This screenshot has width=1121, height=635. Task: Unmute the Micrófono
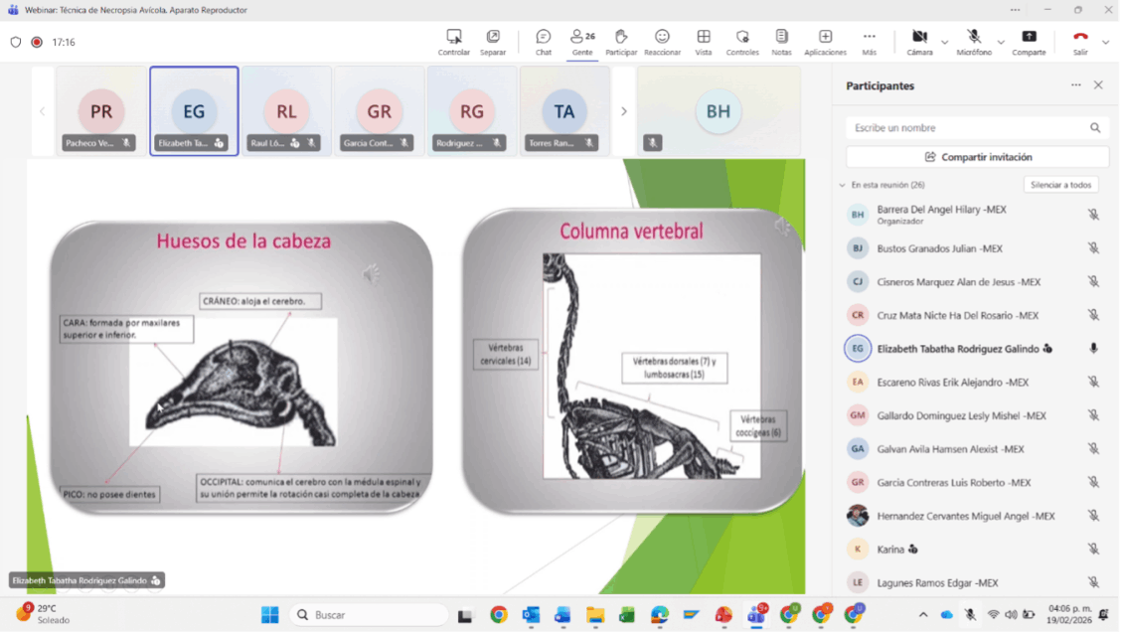[x=974, y=38]
